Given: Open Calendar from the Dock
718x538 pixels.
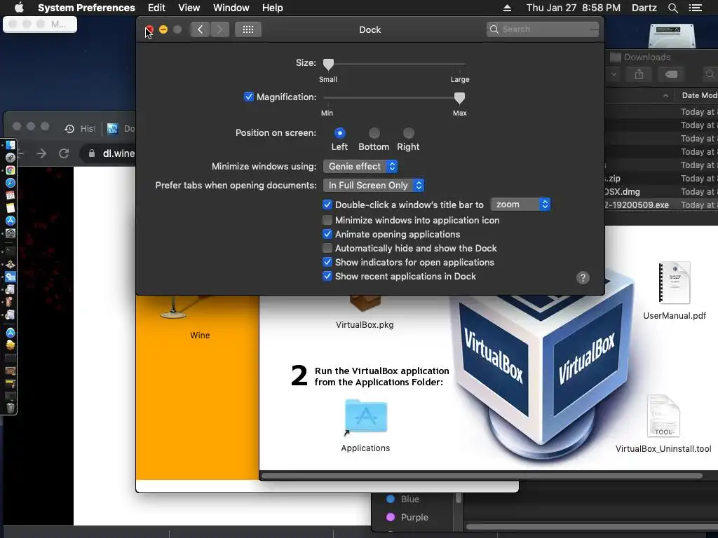Looking at the screenshot, I should (x=10, y=195).
